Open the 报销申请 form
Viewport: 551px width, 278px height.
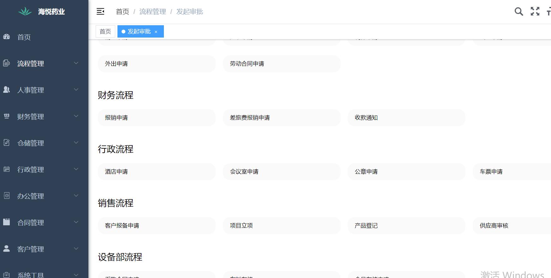(157, 118)
